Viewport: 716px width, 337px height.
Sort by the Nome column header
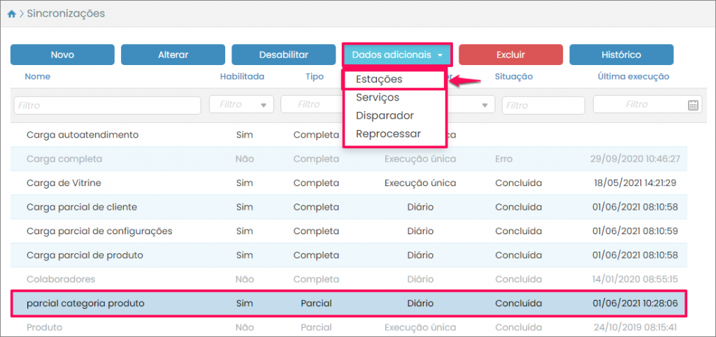pos(37,76)
